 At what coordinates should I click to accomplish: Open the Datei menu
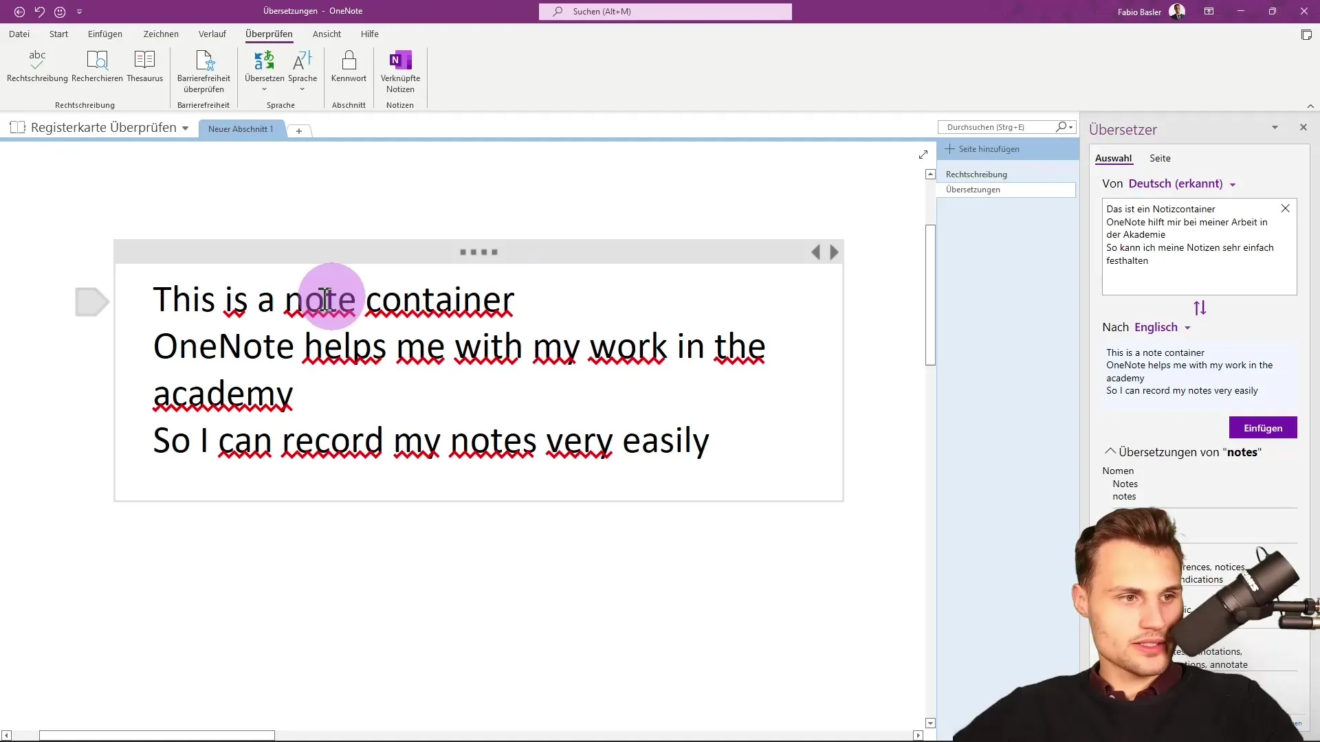[x=19, y=34]
